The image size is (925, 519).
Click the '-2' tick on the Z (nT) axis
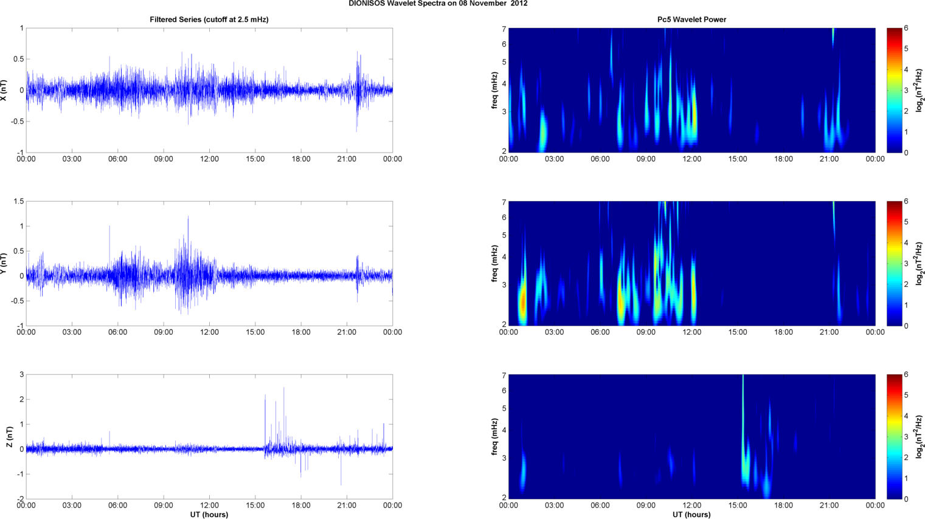(20, 500)
